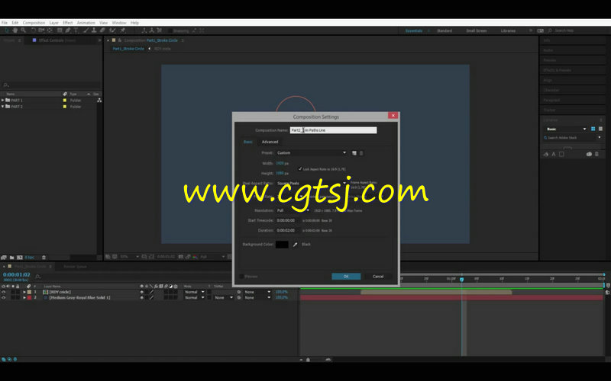Image resolution: width=611 pixels, height=381 pixels.
Task: Open the Pixel Aspect Ratio dropdown
Action: point(312,183)
